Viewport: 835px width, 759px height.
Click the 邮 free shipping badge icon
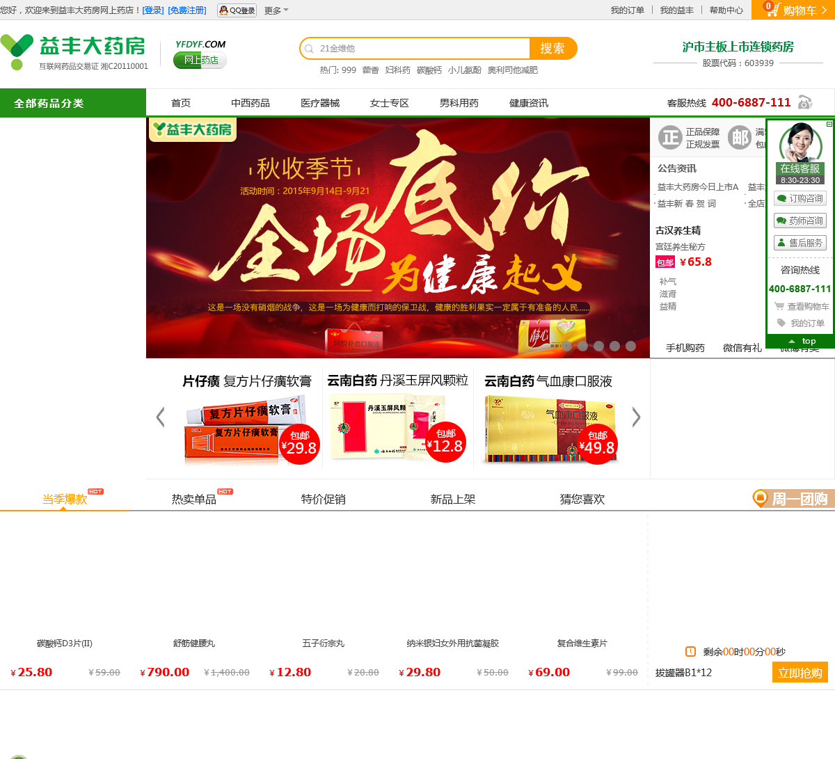[x=739, y=137]
